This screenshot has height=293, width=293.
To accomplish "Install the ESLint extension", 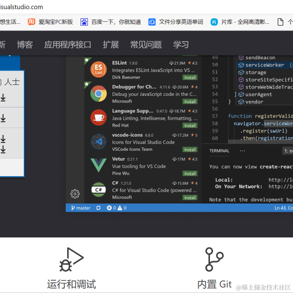I will (190, 78).
